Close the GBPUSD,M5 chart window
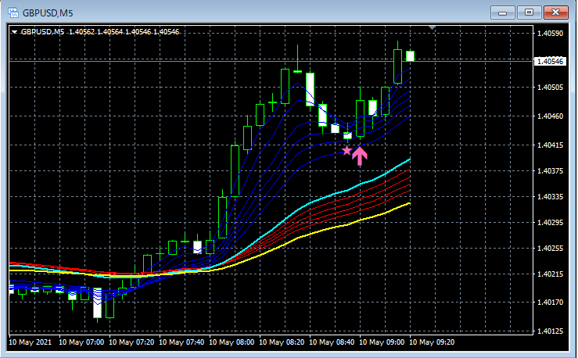578x358 pixels. click(x=555, y=13)
